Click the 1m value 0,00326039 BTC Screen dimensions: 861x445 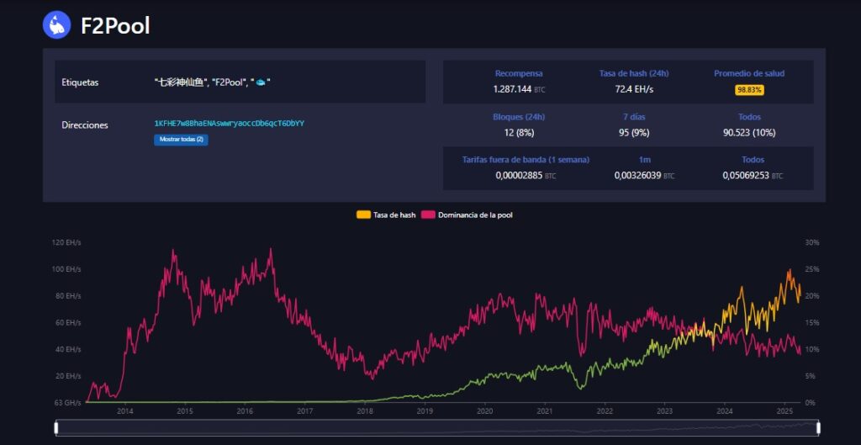coord(645,176)
